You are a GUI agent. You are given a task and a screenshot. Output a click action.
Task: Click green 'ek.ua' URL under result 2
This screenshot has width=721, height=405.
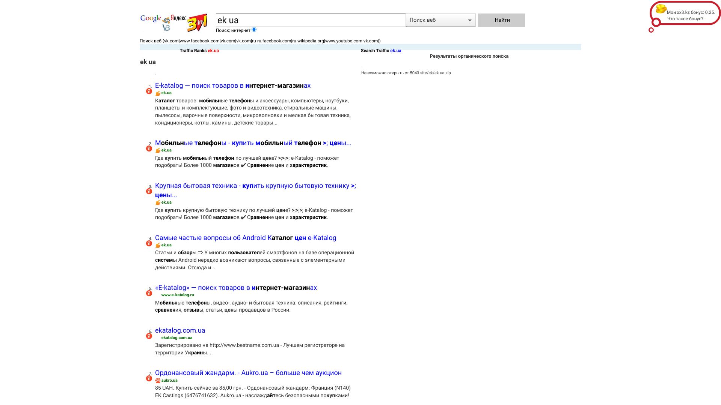click(166, 150)
